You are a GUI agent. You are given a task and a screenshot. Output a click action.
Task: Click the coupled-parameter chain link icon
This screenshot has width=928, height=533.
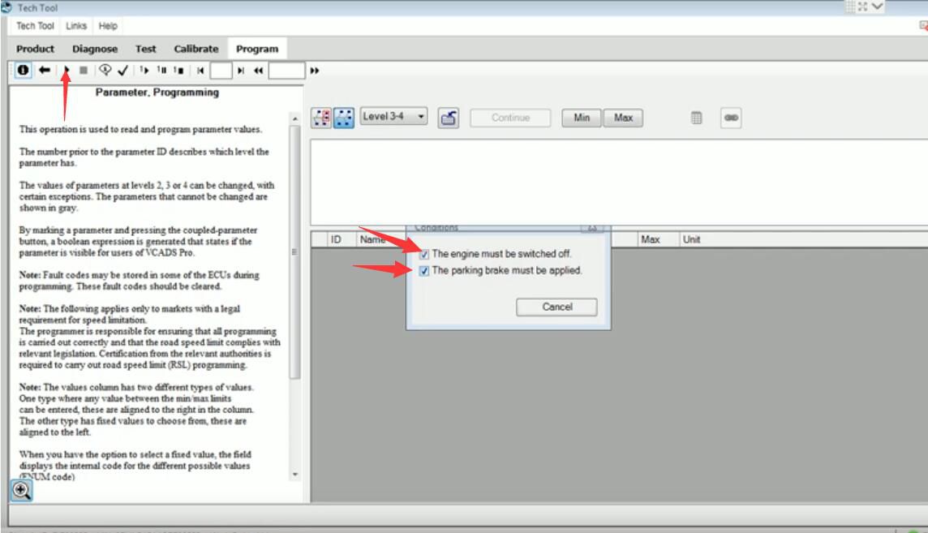tap(731, 118)
